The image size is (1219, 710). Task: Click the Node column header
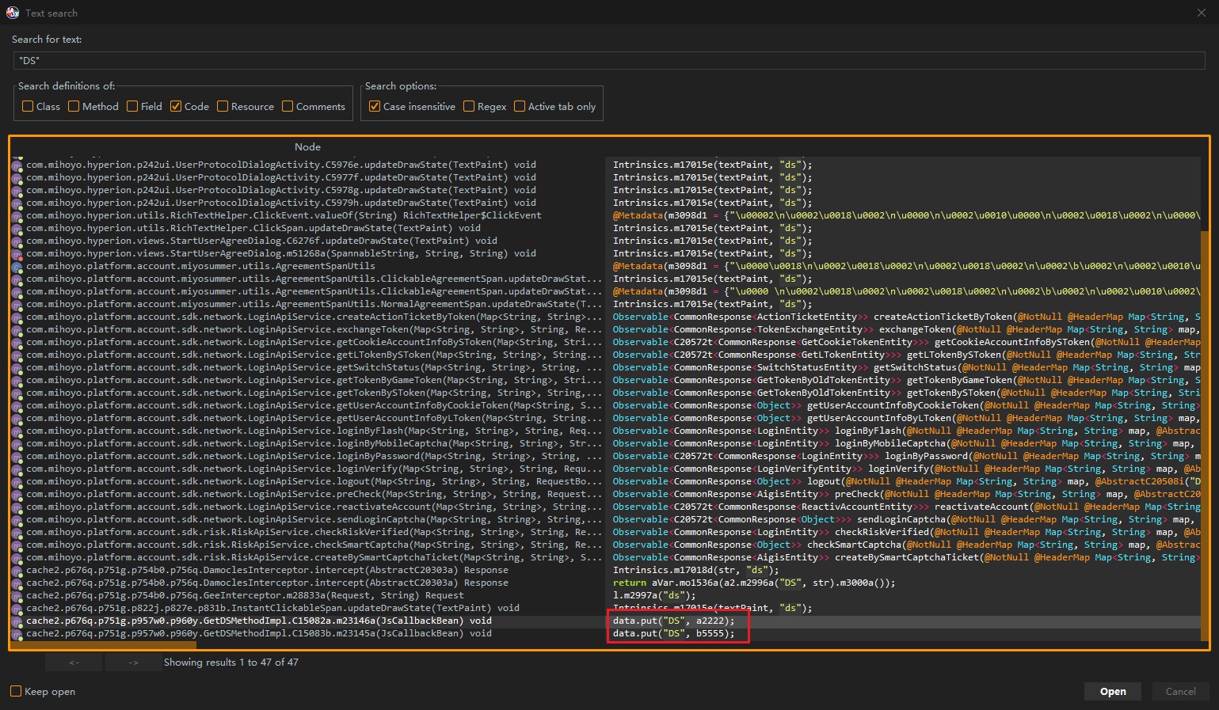(307, 146)
